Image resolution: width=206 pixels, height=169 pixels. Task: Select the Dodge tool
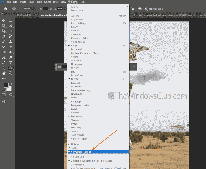tap(11, 58)
